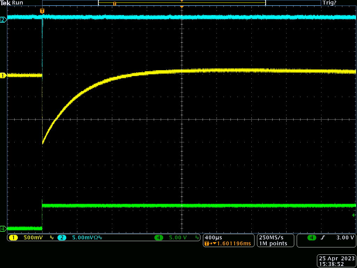
Task: Select the cyan channel 2 badge in bottom readout
Action: click(62, 238)
